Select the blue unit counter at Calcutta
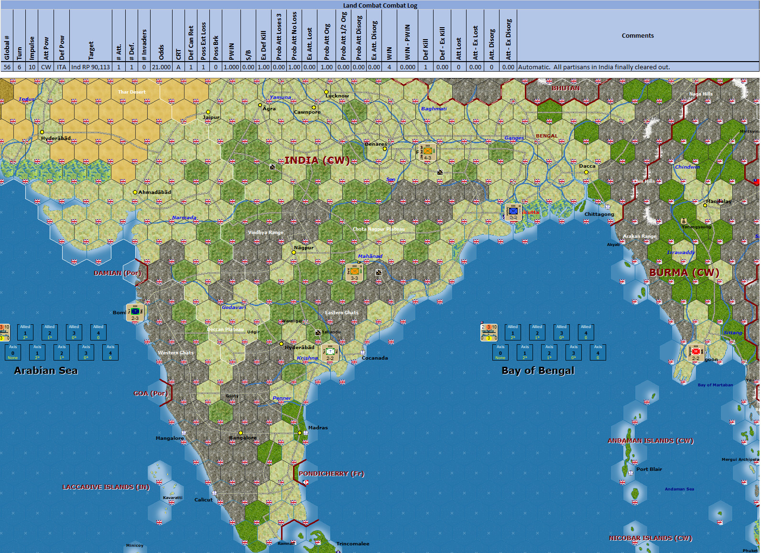This screenshot has width=761, height=553. [x=513, y=212]
